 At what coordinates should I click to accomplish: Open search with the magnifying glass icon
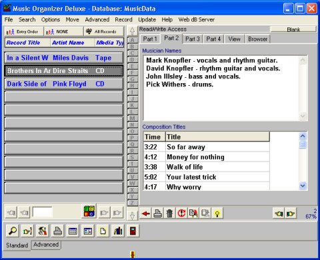tap(13, 231)
